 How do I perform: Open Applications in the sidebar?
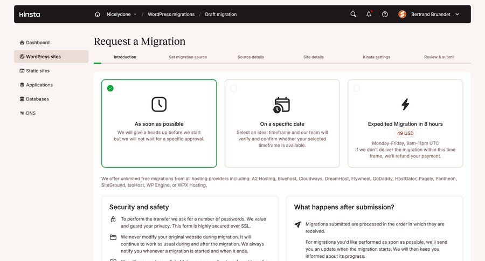point(51,85)
